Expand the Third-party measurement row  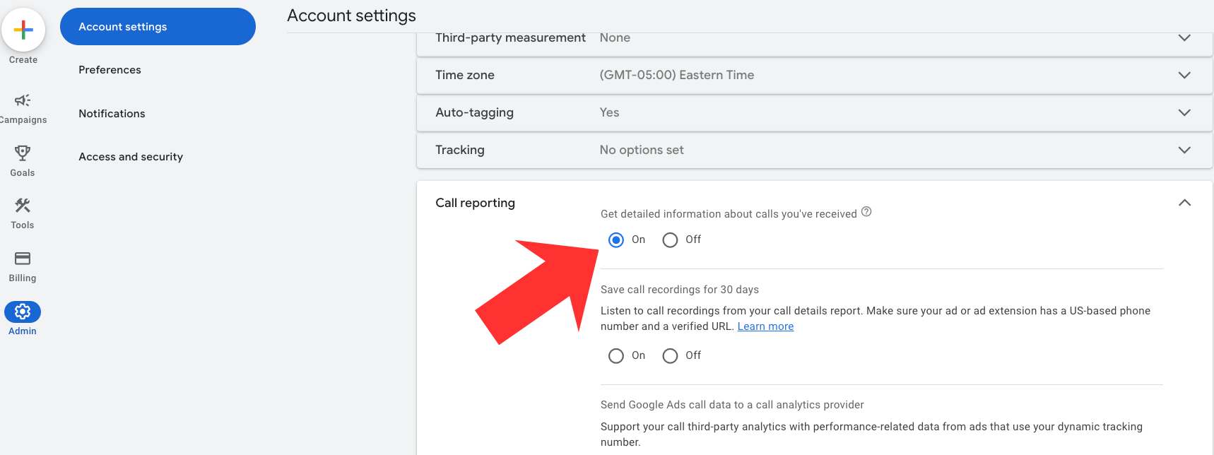point(1184,38)
